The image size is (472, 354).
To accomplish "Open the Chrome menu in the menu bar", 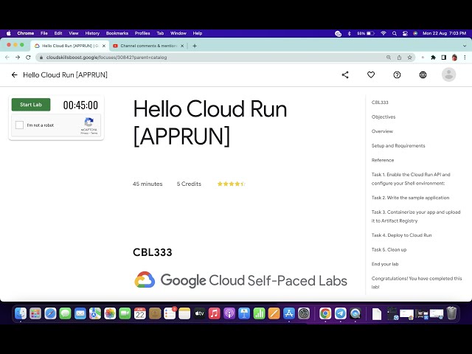I will pyautogui.click(x=26, y=33).
